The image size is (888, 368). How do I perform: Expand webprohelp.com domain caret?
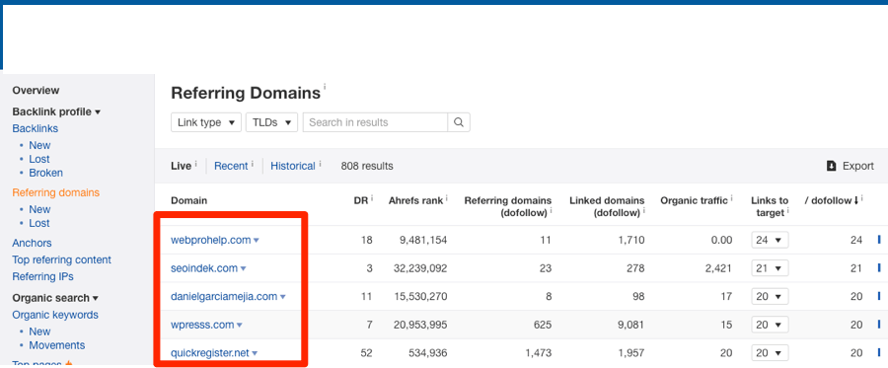pyautogui.click(x=256, y=241)
